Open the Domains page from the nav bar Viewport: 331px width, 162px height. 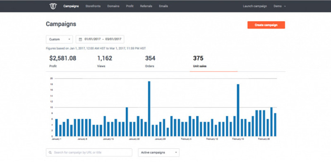point(113,6)
